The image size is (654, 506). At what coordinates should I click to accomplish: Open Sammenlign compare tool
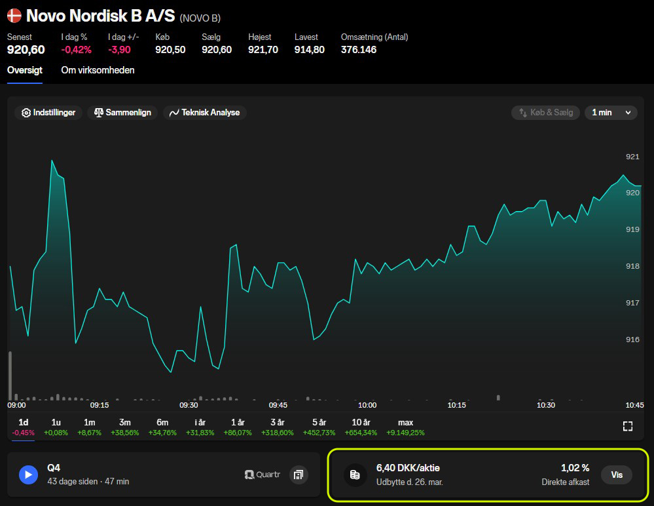(122, 113)
